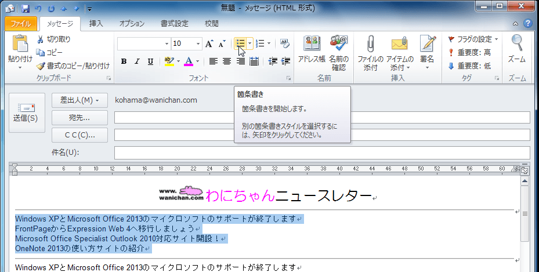Click the Subject (件名) input field
The height and width of the screenshot is (272, 539).
322,153
